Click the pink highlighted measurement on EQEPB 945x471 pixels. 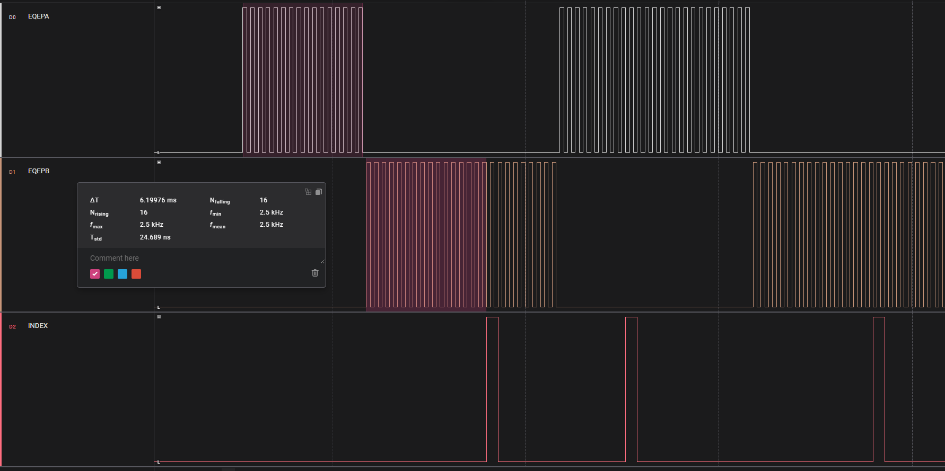(x=426, y=234)
